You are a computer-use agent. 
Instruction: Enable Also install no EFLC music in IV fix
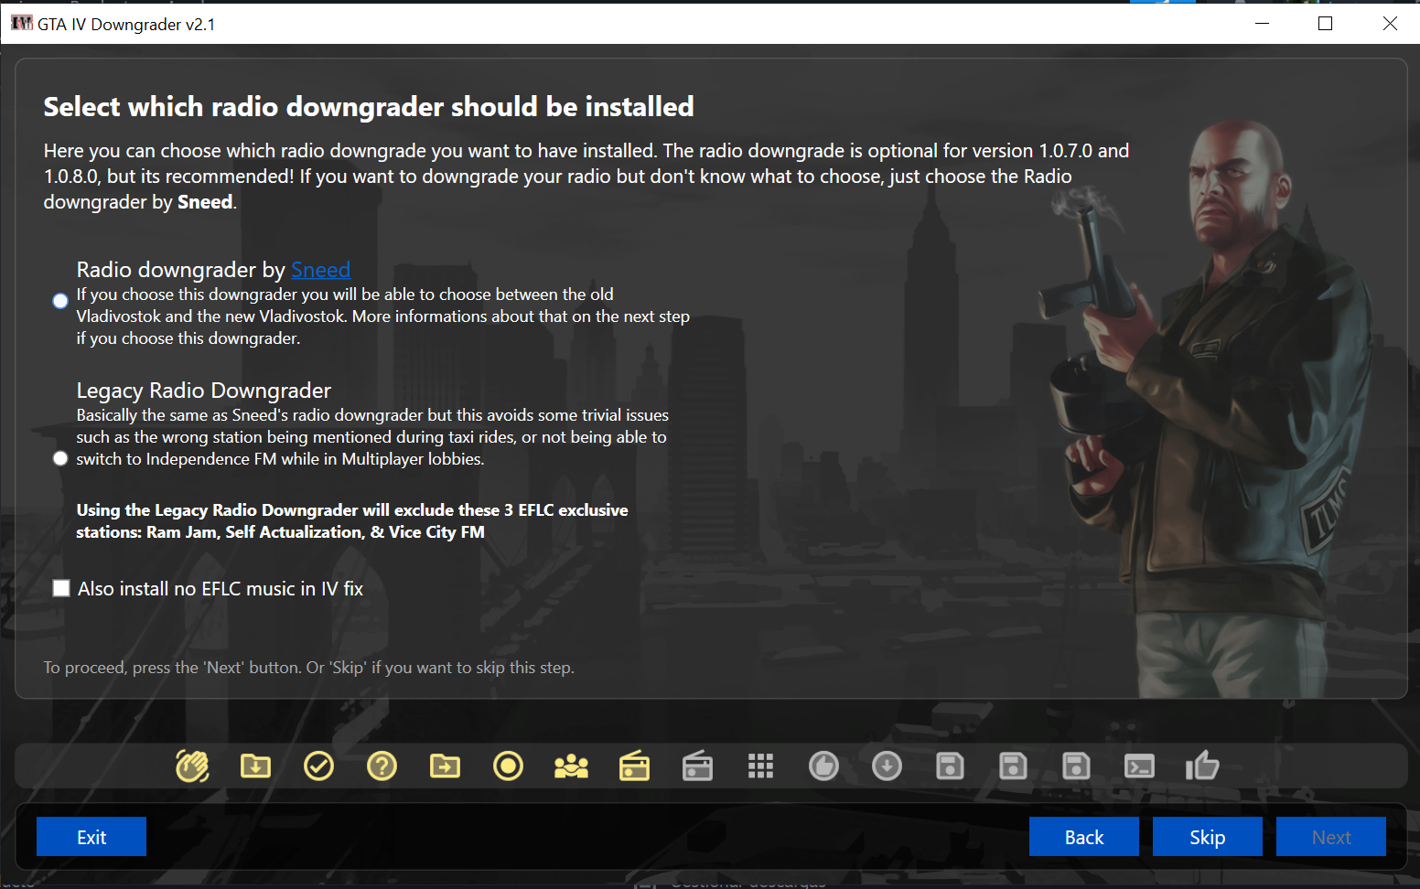pyautogui.click(x=61, y=588)
